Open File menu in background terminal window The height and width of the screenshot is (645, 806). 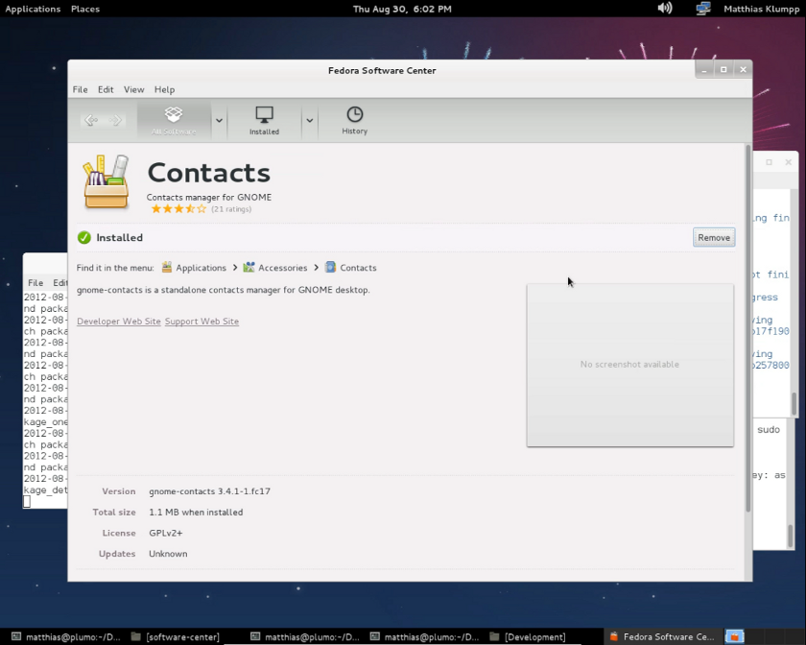(36, 283)
